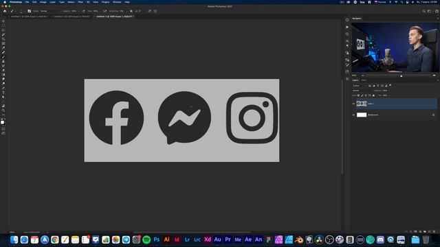Turn layer filtering on or off
The height and width of the screenshot is (247, 440).
point(390,85)
